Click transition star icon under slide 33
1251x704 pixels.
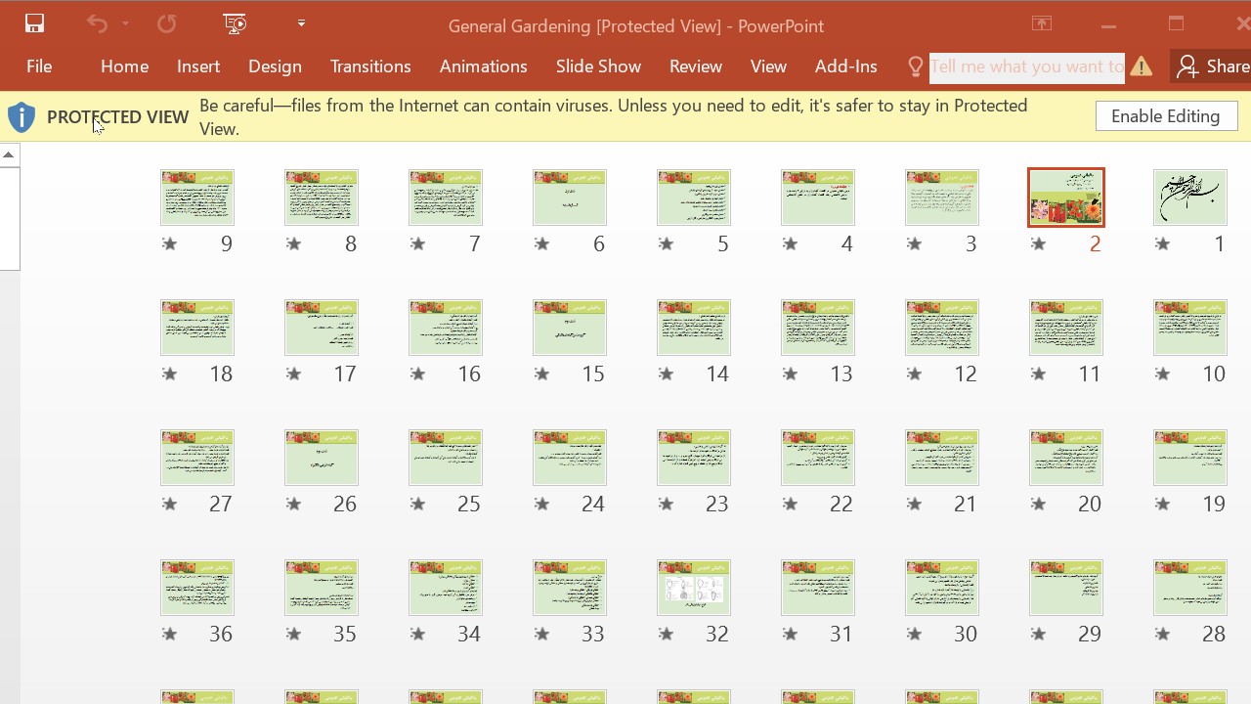click(541, 634)
